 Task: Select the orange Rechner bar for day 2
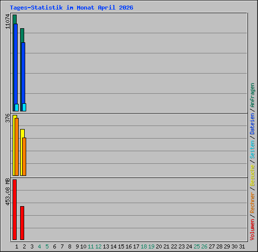click(24, 157)
